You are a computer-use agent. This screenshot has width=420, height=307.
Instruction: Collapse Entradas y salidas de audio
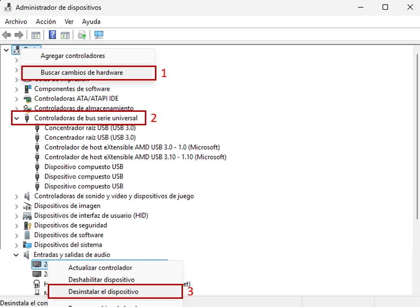pyautogui.click(x=16, y=255)
